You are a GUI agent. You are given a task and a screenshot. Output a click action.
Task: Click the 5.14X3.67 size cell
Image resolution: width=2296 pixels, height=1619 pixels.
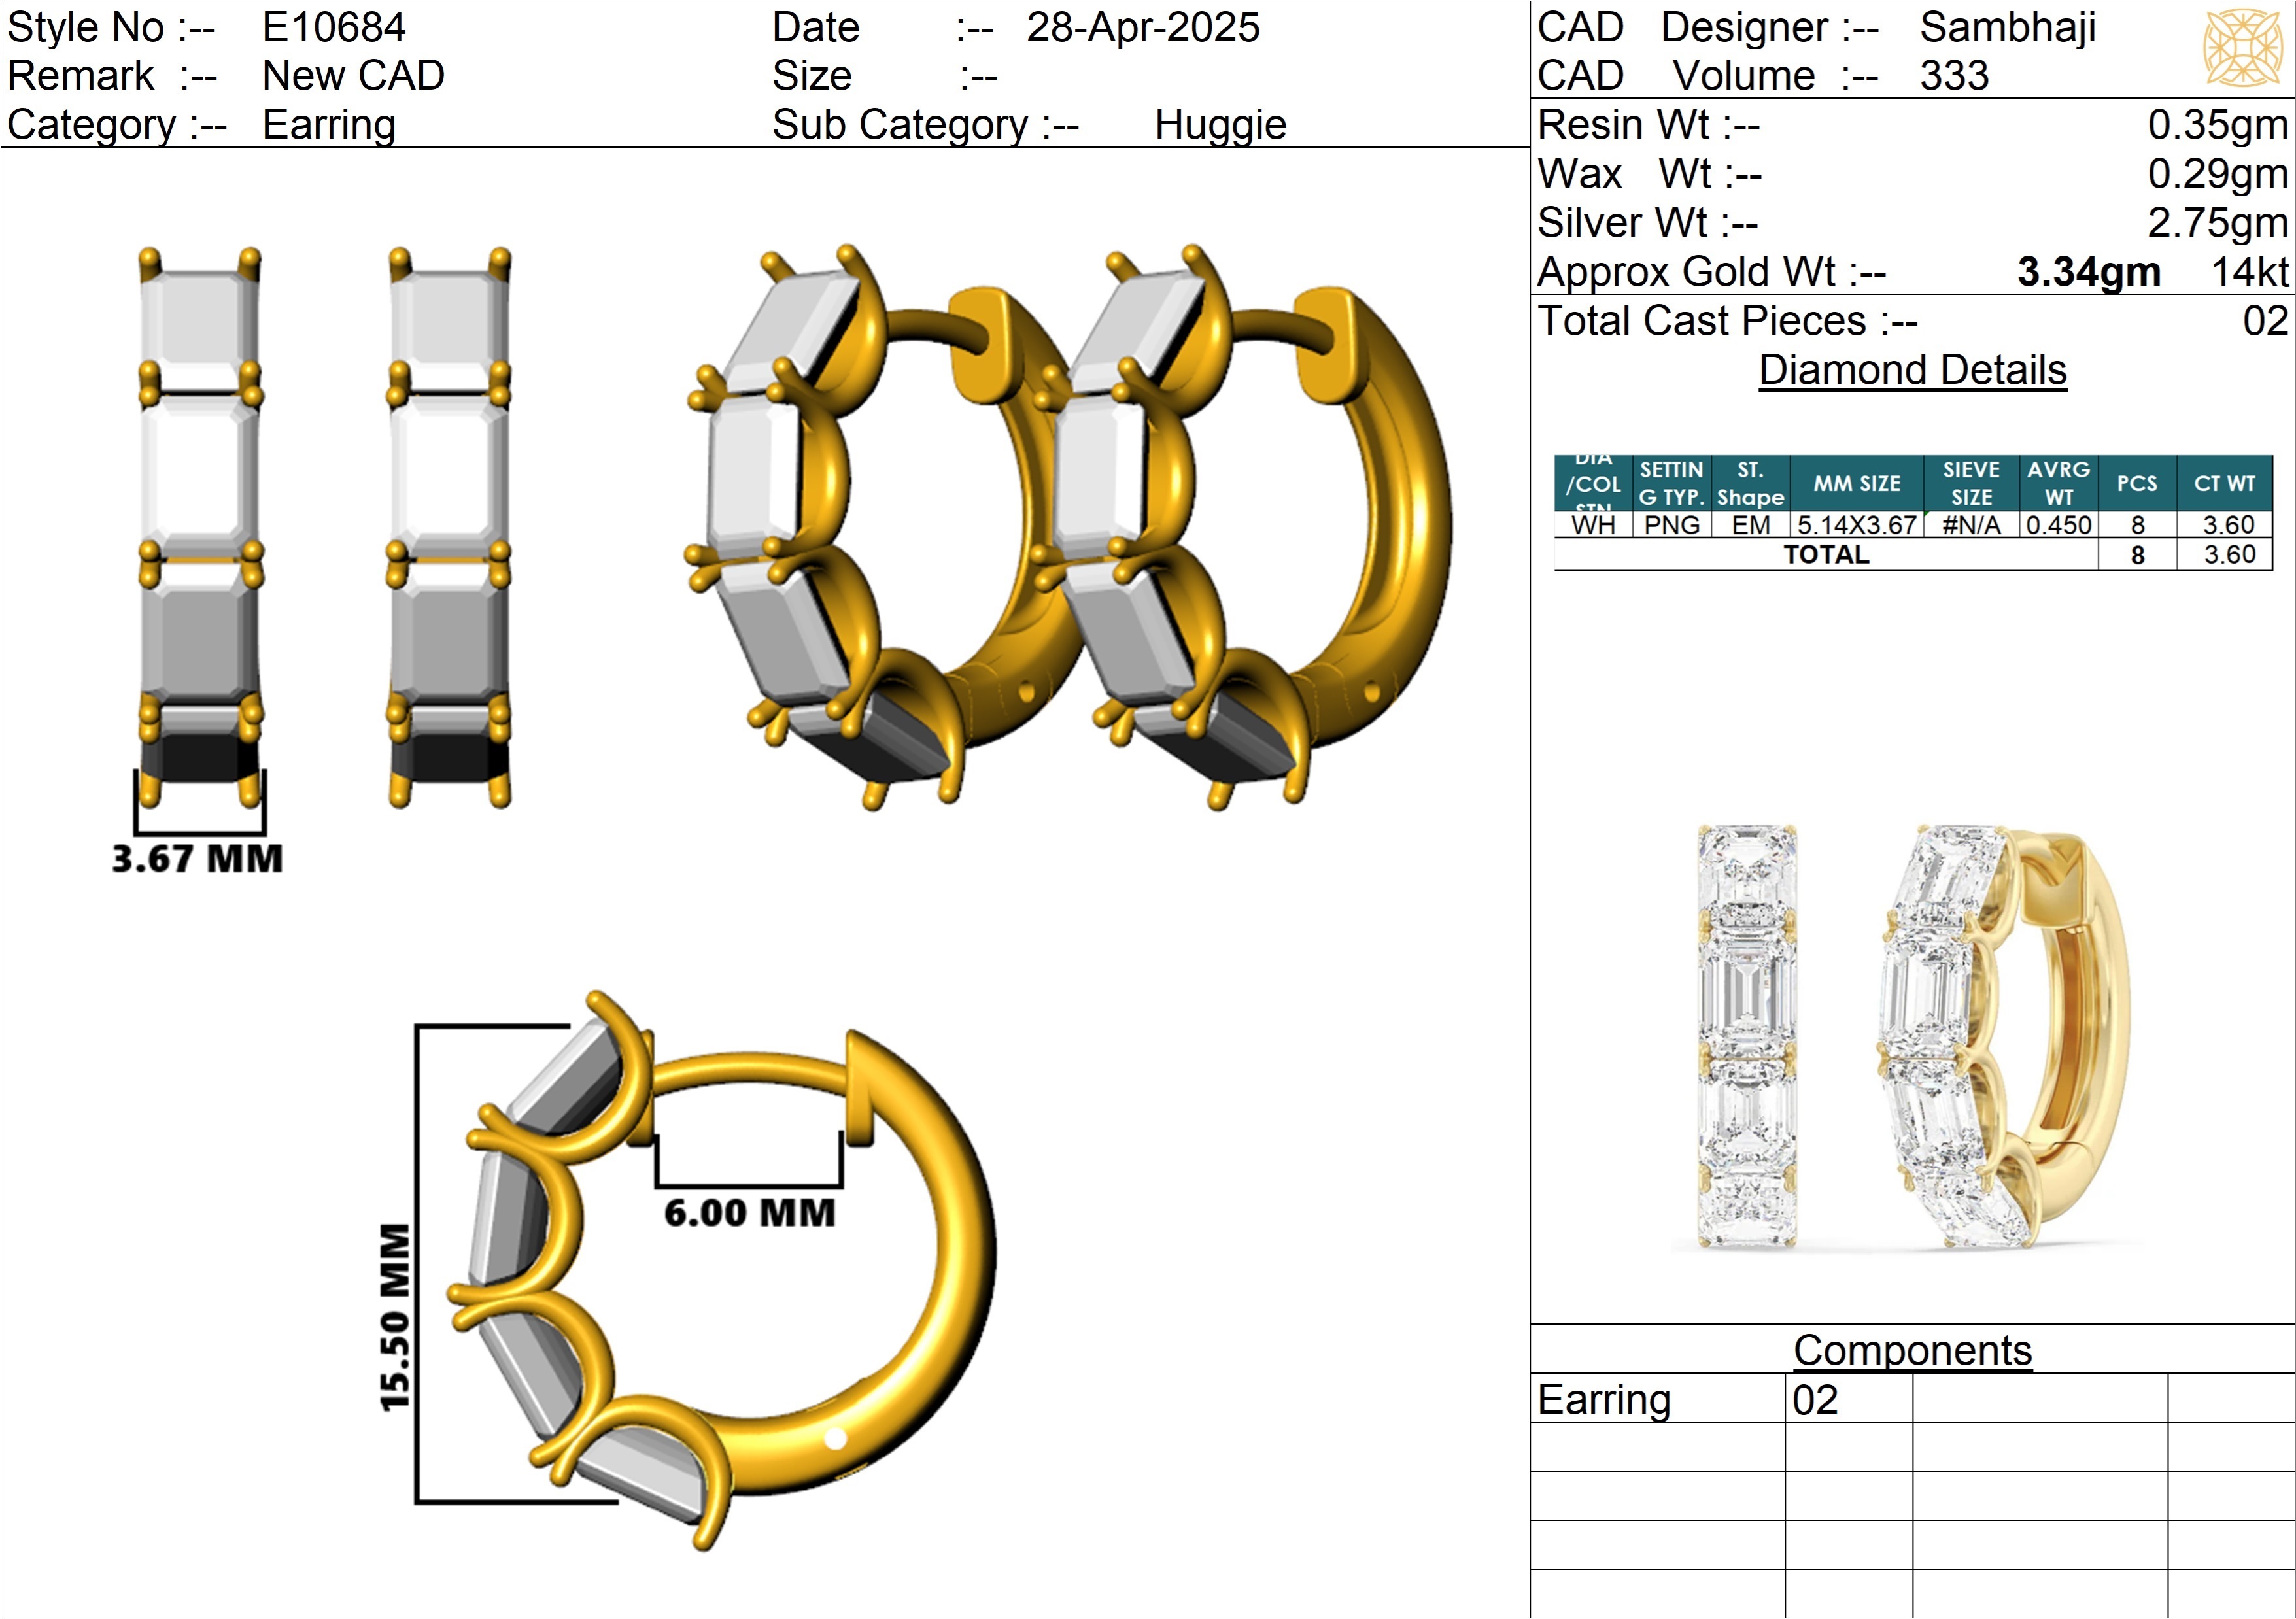pos(1856,525)
